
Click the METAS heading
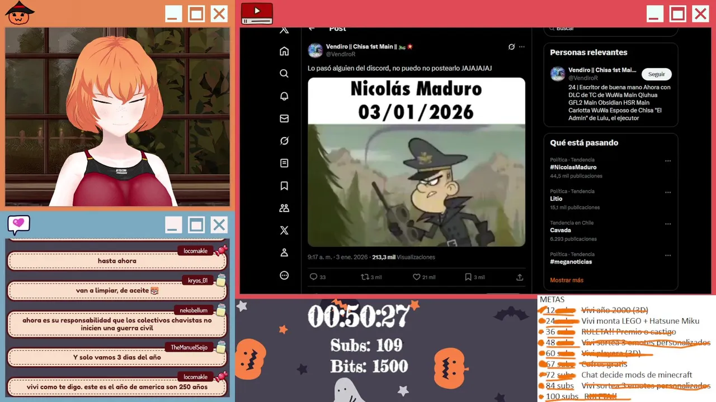tap(552, 300)
